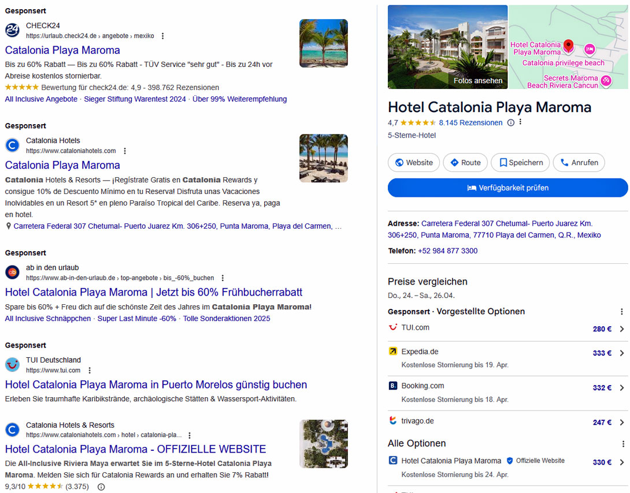Viewport: 630px width, 493px height.
Task: Expand the Booking.com 332 € offer
Action: click(623, 387)
